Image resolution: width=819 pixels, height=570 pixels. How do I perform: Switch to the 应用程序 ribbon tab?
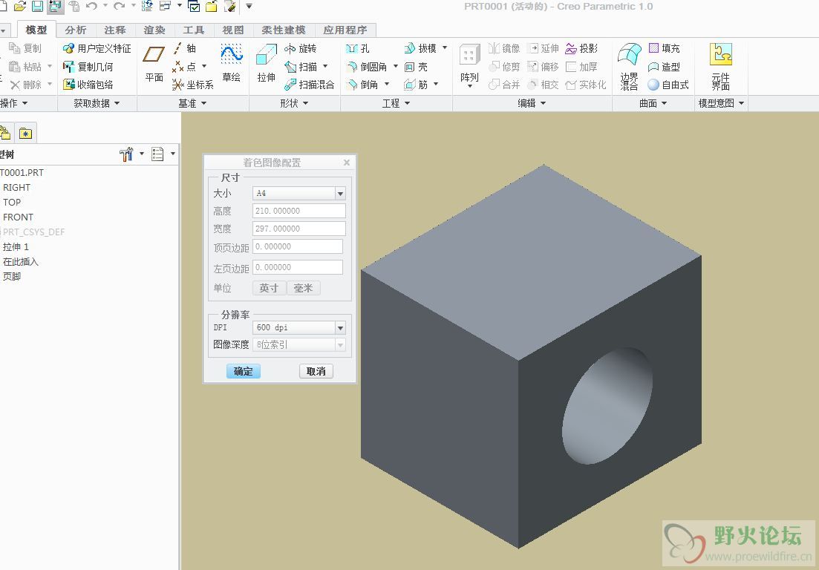(x=345, y=30)
